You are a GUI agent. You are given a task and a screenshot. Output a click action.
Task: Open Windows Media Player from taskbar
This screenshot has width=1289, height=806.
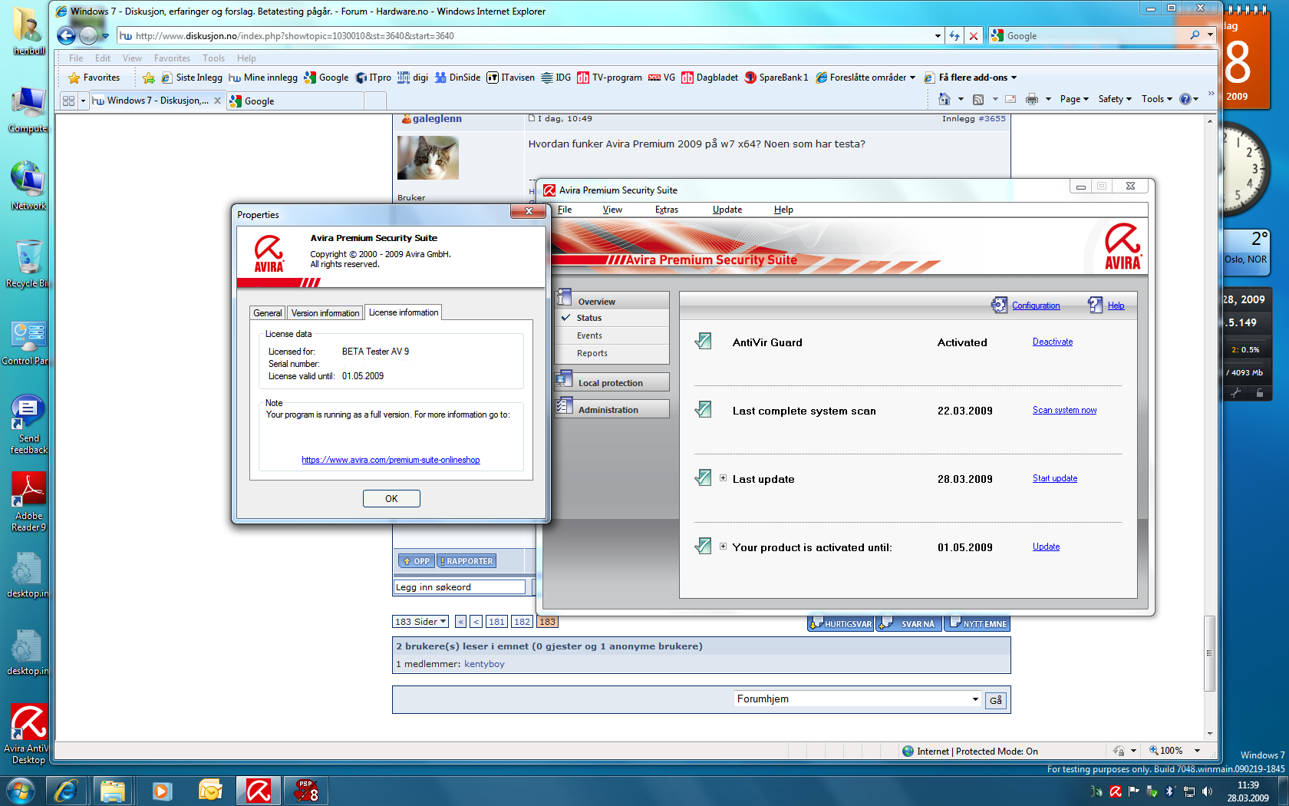click(162, 790)
